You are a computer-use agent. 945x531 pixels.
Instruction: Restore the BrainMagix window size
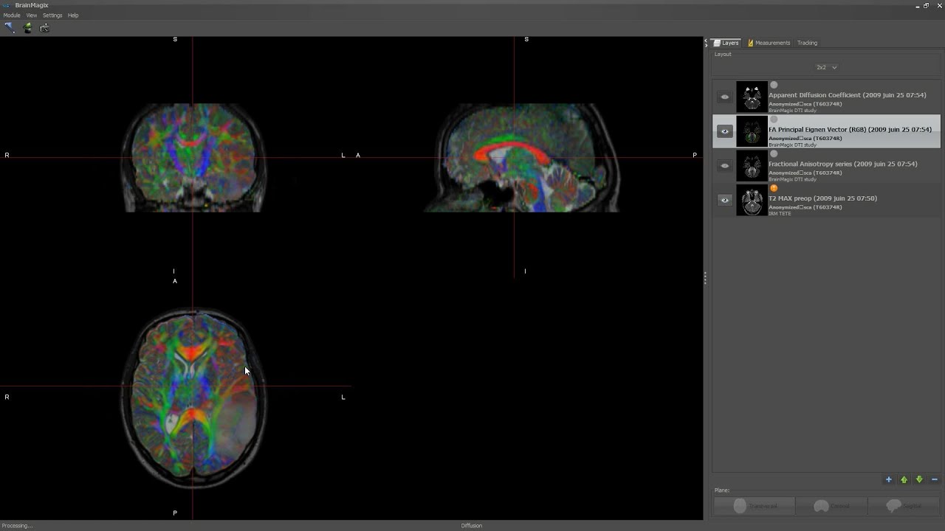click(x=927, y=5)
